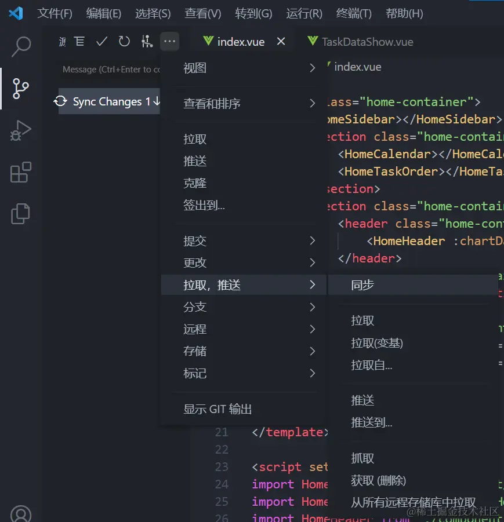Open the Search view in activity bar

click(x=21, y=46)
